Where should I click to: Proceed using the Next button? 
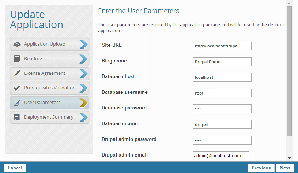tap(285, 168)
